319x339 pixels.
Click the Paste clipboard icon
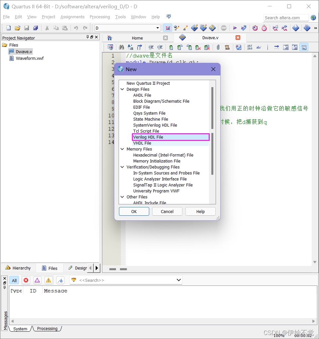click(64, 28)
